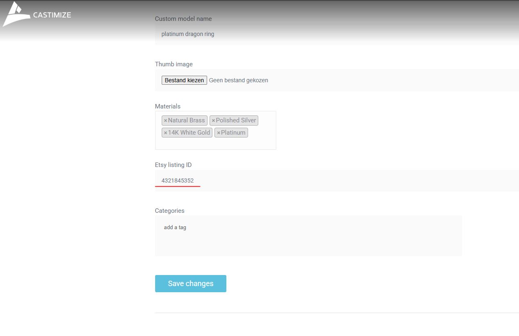The width and height of the screenshot is (519, 336).
Task: Click the Etsy listing ID field
Action: pos(337,180)
